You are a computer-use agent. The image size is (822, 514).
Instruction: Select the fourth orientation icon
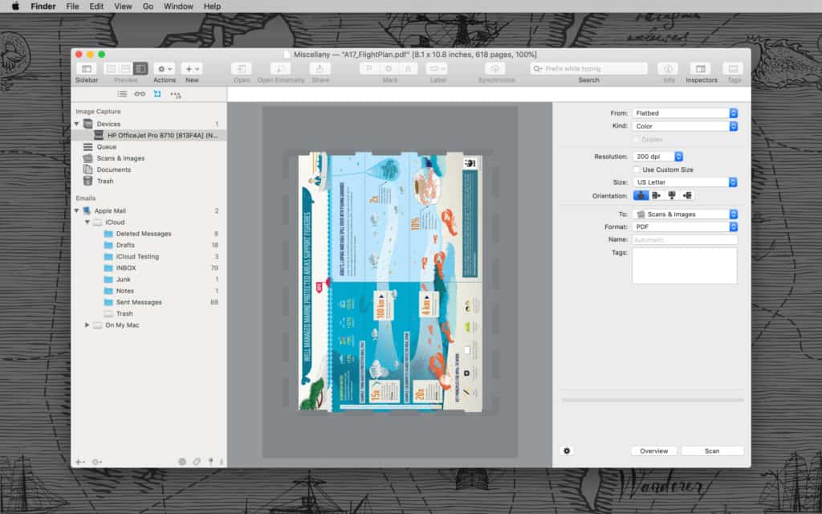coord(687,196)
